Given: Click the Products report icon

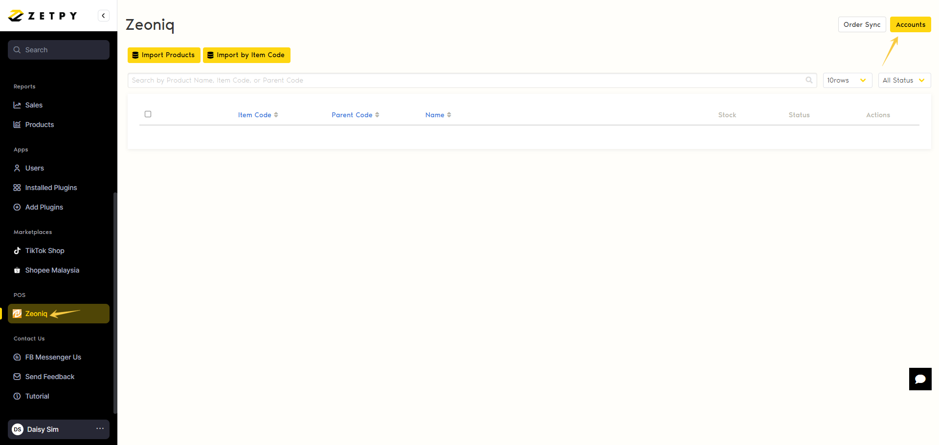Looking at the screenshot, I should click(x=17, y=125).
